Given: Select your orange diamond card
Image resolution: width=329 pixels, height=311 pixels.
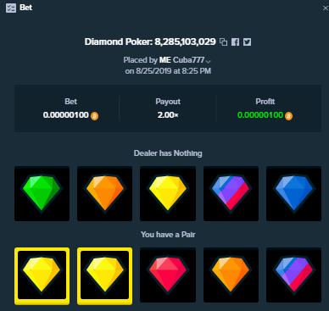Looking at the screenshot, I should point(231,275).
